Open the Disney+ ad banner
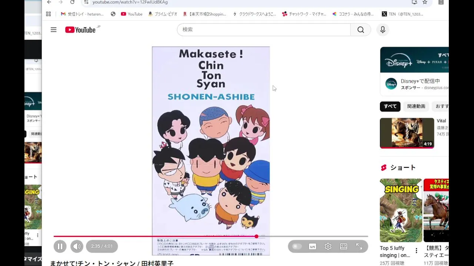The height and width of the screenshot is (266, 474). point(414,60)
